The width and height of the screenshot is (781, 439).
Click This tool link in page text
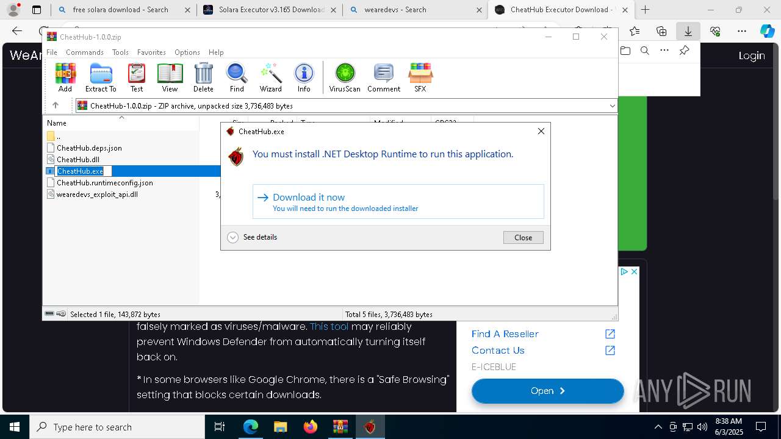pos(329,327)
